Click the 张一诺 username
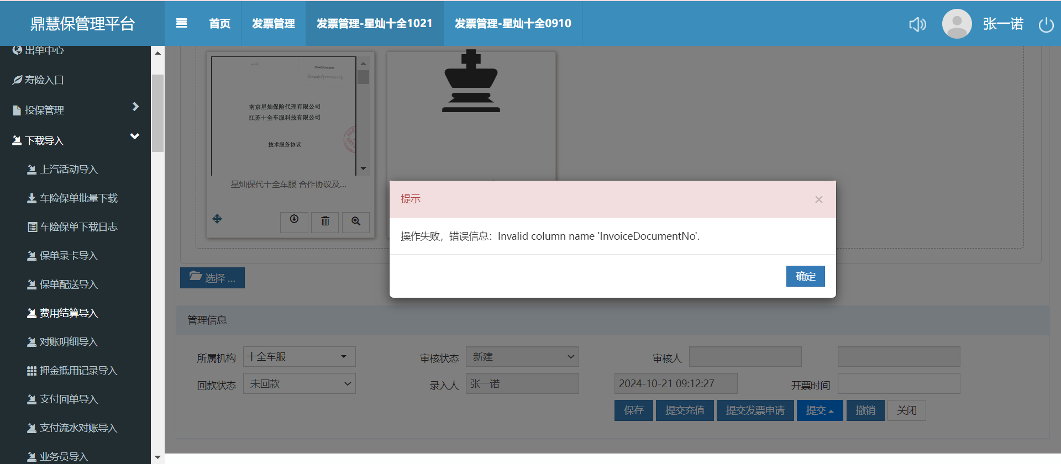Screen dimensions: 1061x464 [1003, 24]
